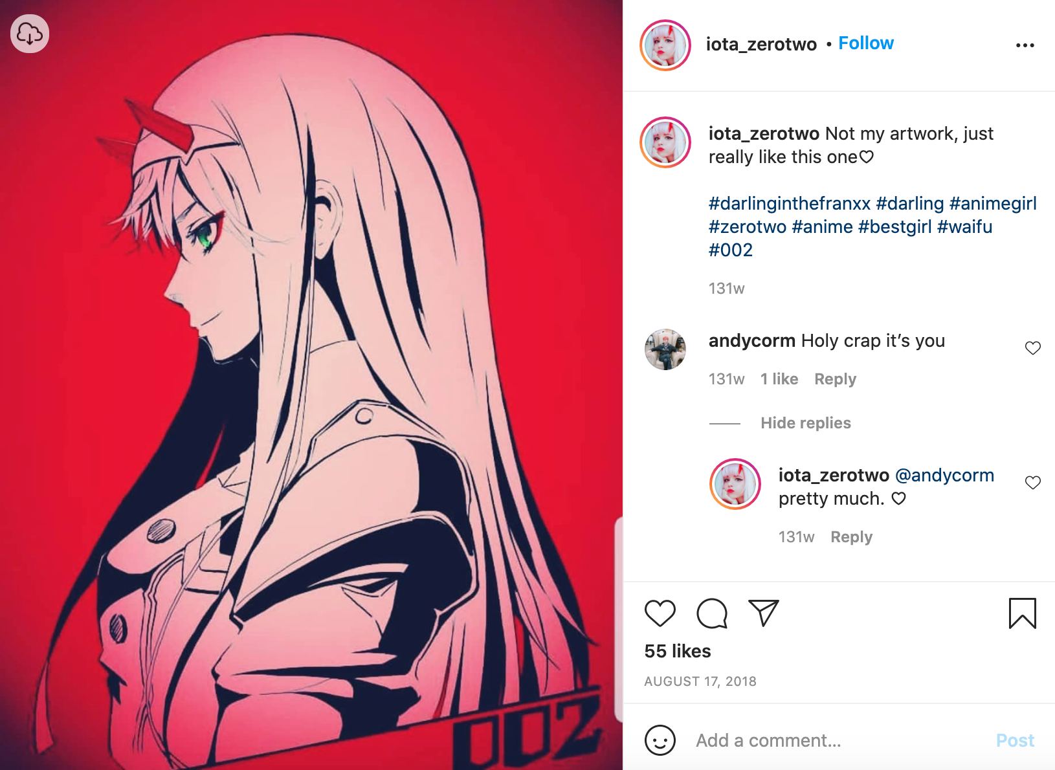Follow iota_zerotwo
1055x770 pixels.
[x=866, y=43]
